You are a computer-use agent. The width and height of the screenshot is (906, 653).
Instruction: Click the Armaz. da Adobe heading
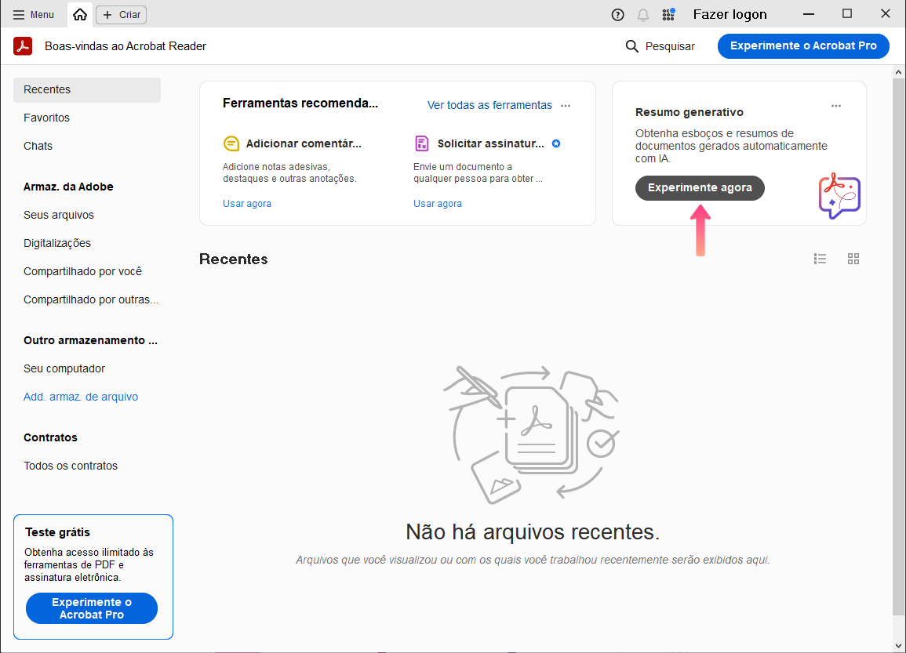[68, 187]
